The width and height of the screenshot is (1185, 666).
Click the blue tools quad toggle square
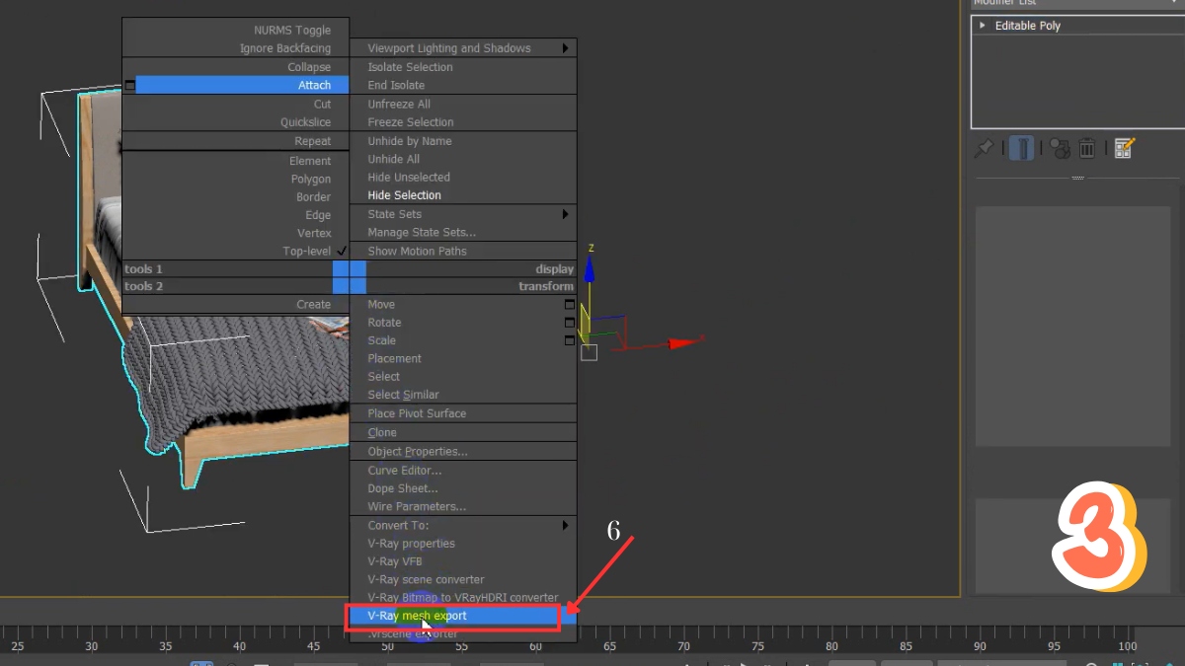(350, 277)
